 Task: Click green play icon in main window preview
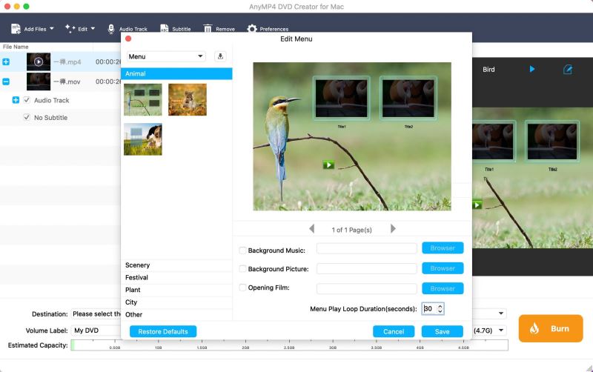[477, 205]
